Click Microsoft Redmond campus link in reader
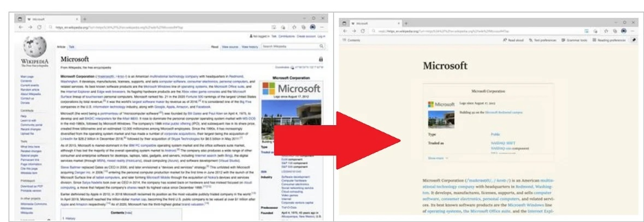The height and width of the screenshot is (222, 644). pos(505,112)
